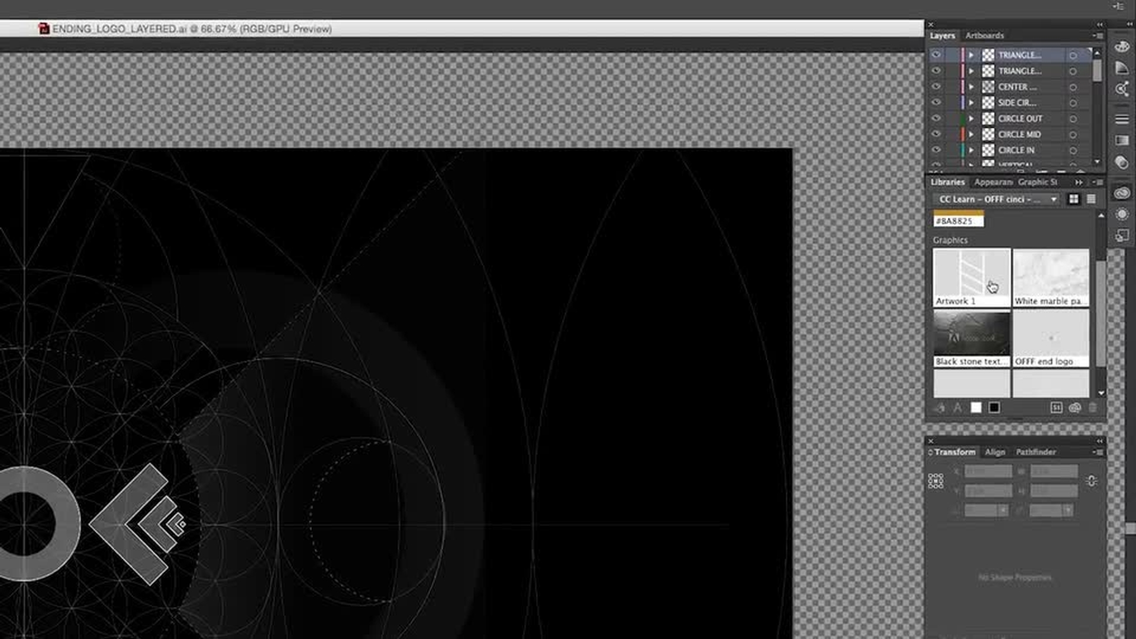This screenshot has height=639, width=1136.
Task: Search Adobe Stock from Libraries footer
Action: [x=1056, y=408]
